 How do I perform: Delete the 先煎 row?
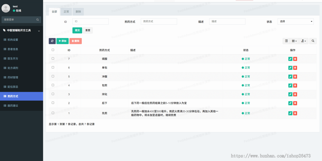coord(295,113)
